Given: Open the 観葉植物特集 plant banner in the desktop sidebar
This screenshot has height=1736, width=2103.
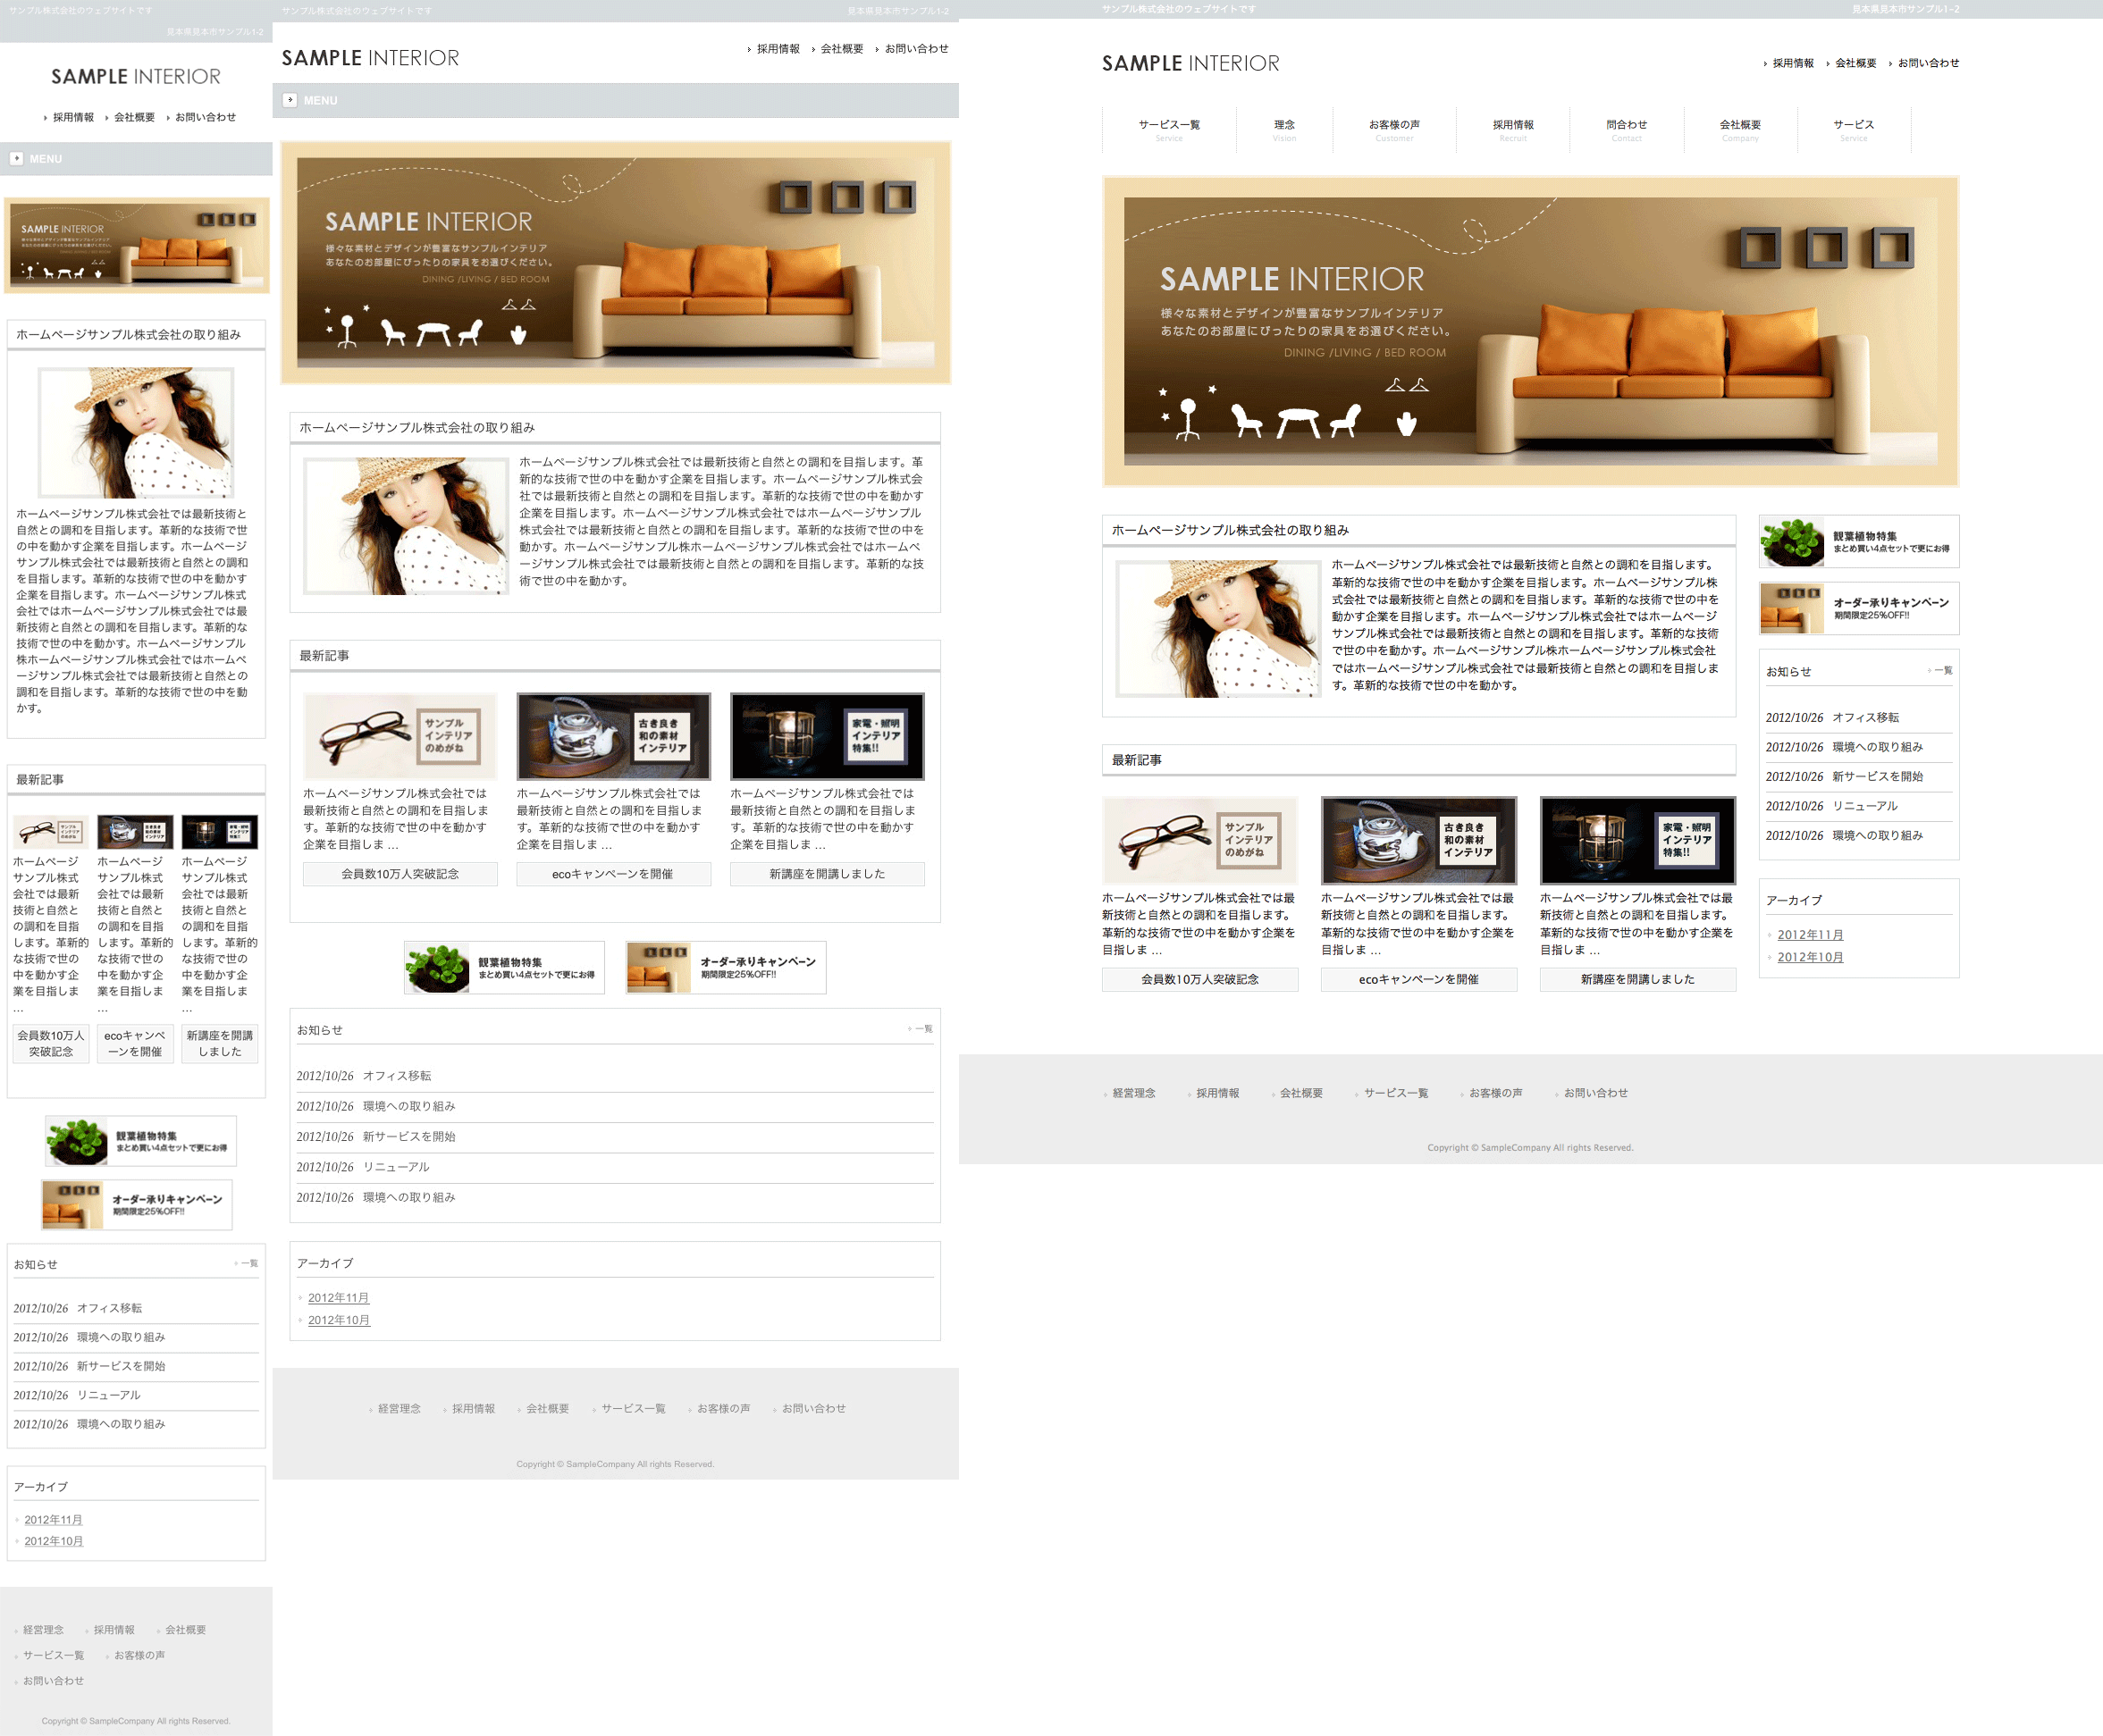Looking at the screenshot, I should [1858, 542].
